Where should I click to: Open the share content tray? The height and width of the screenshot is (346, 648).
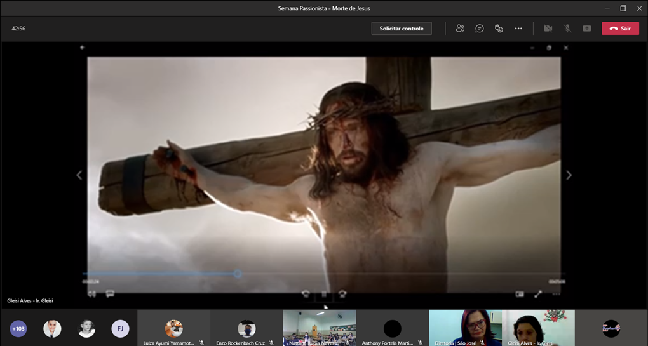tap(587, 29)
